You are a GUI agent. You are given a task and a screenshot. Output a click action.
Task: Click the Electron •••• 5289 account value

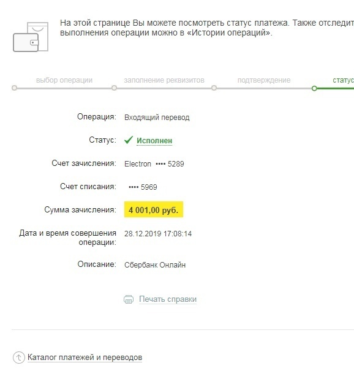point(154,163)
